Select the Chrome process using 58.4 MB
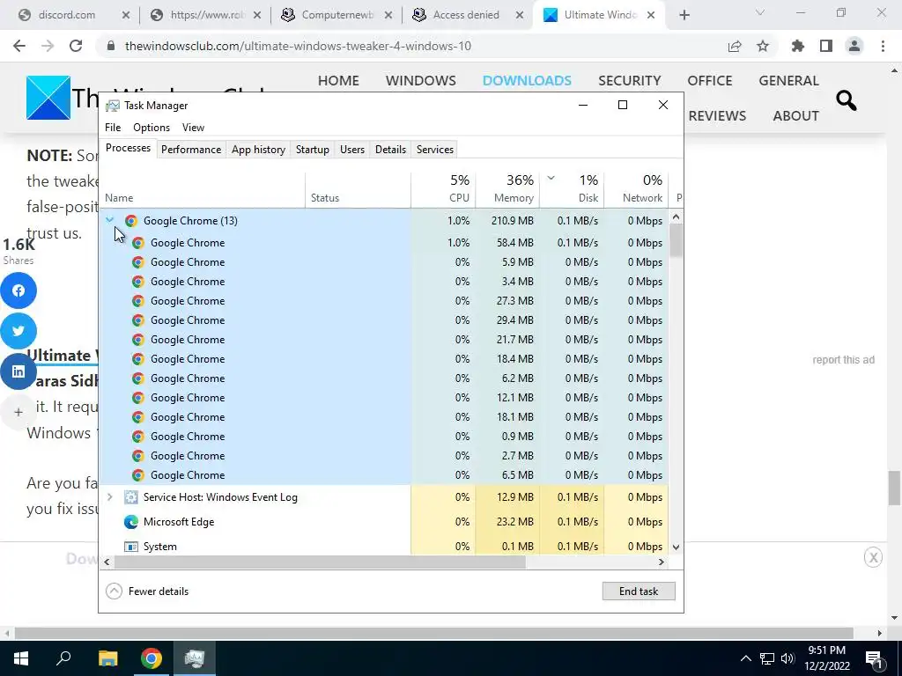Screen dimensions: 902x676 (x=384, y=243)
